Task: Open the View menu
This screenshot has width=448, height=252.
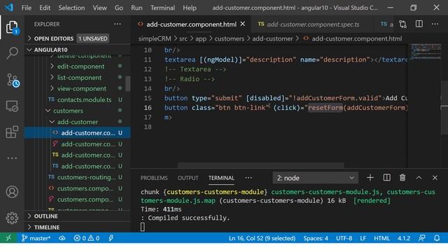Action: click(99, 8)
